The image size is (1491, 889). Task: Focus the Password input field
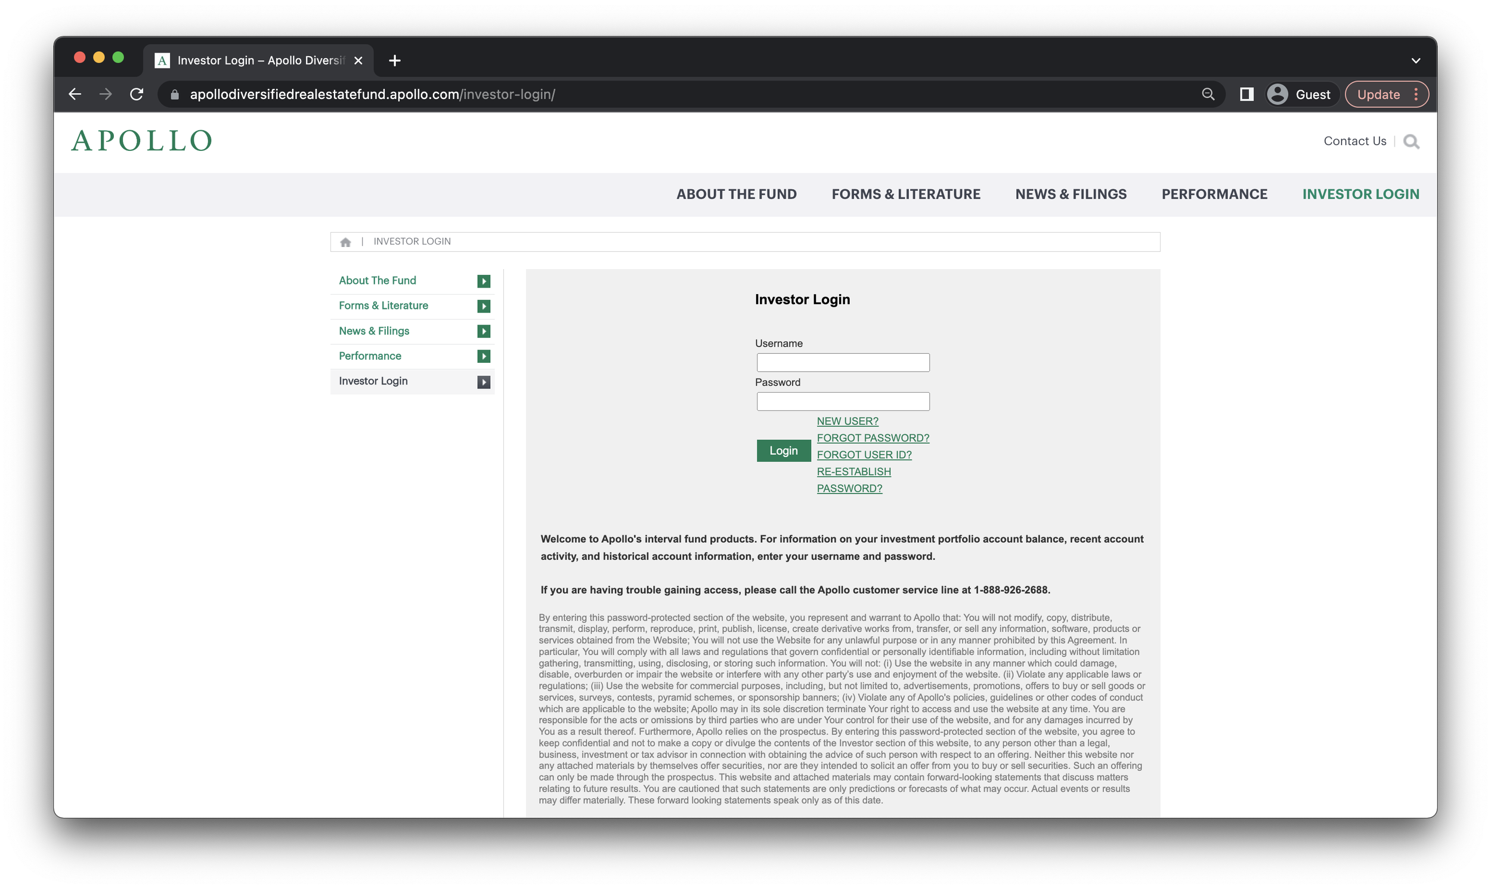[843, 402]
